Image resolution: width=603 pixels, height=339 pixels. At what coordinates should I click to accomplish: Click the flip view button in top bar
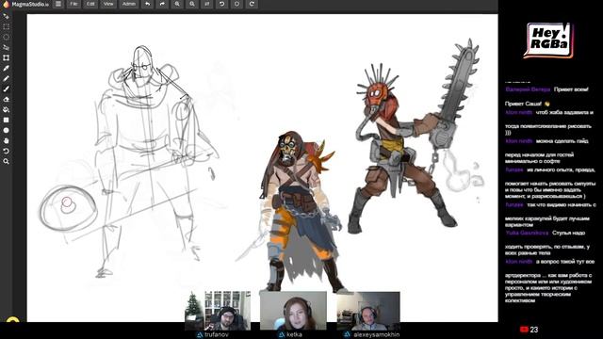(207, 4)
